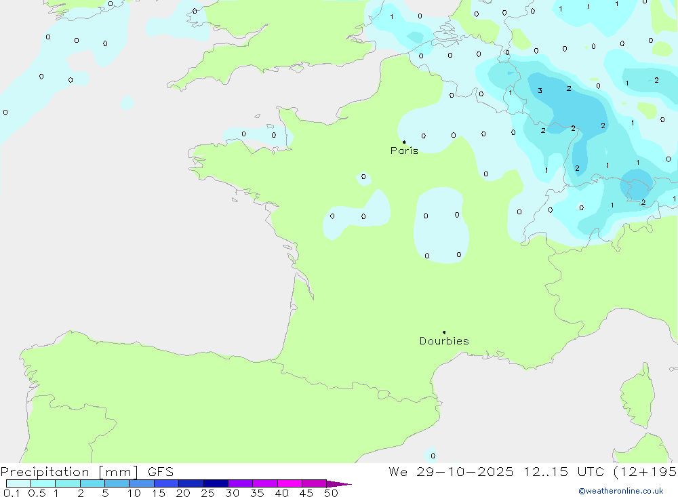The height and width of the screenshot is (497, 678).
Task: Pick the 40–45 mm legend swatch
Action: [x=290, y=483]
